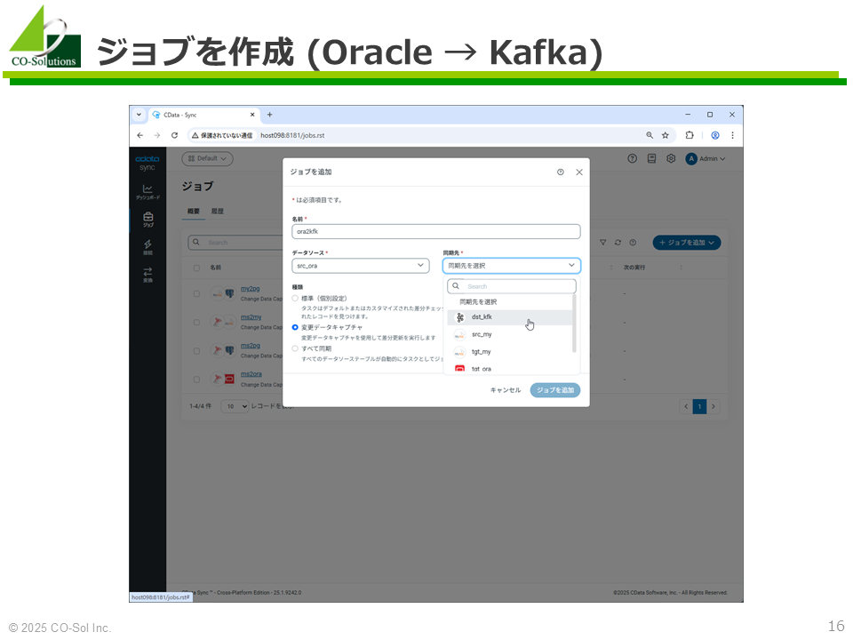The image size is (853, 640).
Task: Open the help icon in the dialog header
Action: coord(561,172)
